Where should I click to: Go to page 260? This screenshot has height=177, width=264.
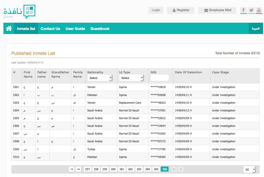pos(113,169)
